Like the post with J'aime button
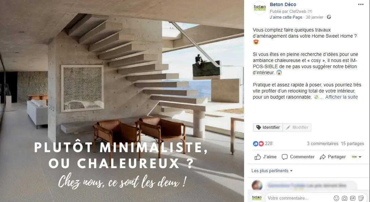This screenshot has width=370, height=202. point(266,157)
